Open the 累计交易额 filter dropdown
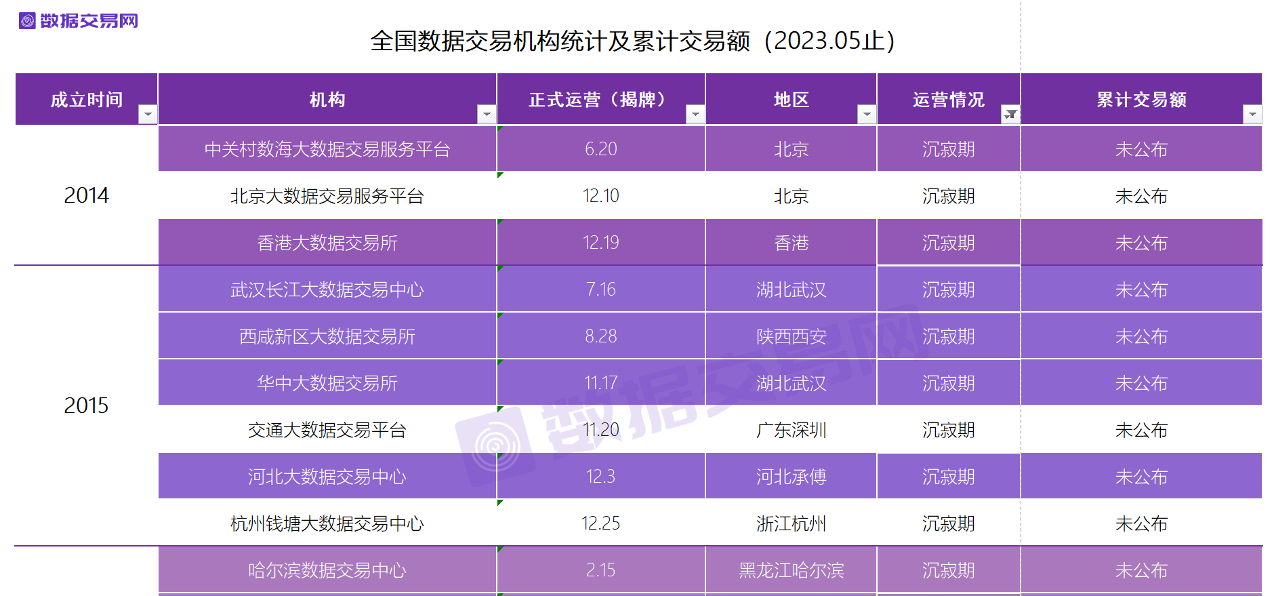The height and width of the screenshot is (596, 1274). pyautogui.click(x=1252, y=115)
